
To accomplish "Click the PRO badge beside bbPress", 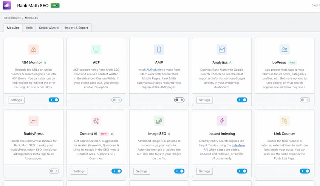I will tap(292, 62).
